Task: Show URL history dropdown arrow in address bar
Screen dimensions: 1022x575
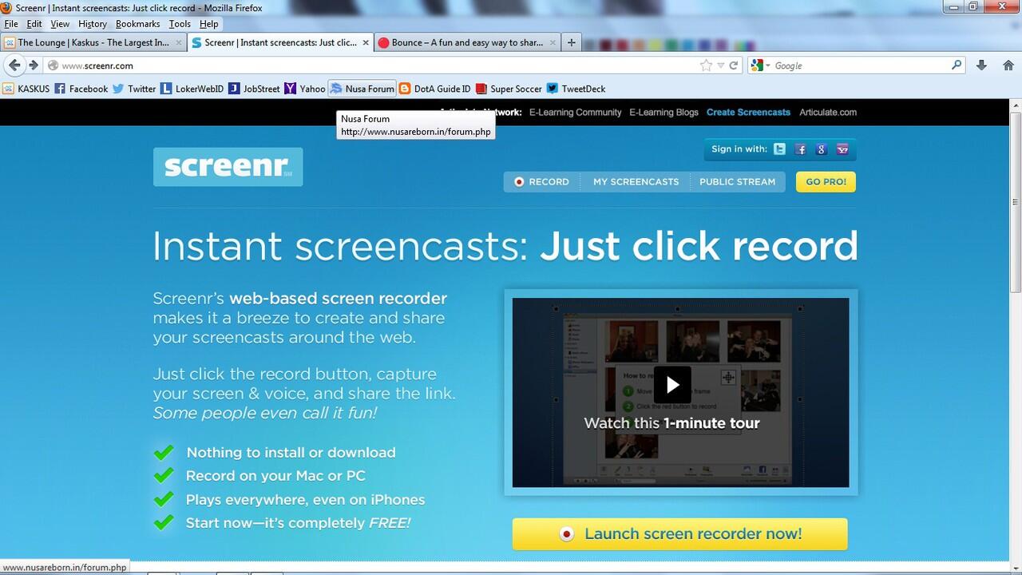Action: point(720,65)
